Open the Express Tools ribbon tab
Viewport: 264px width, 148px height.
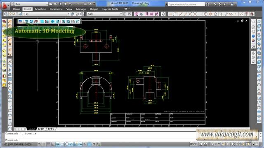click(x=110, y=9)
